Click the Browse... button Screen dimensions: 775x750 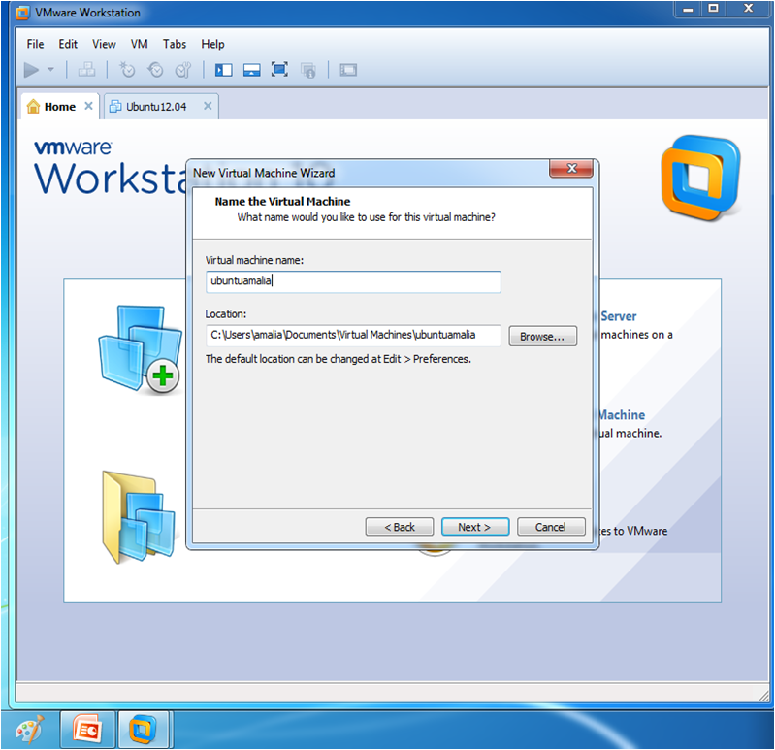543,336
